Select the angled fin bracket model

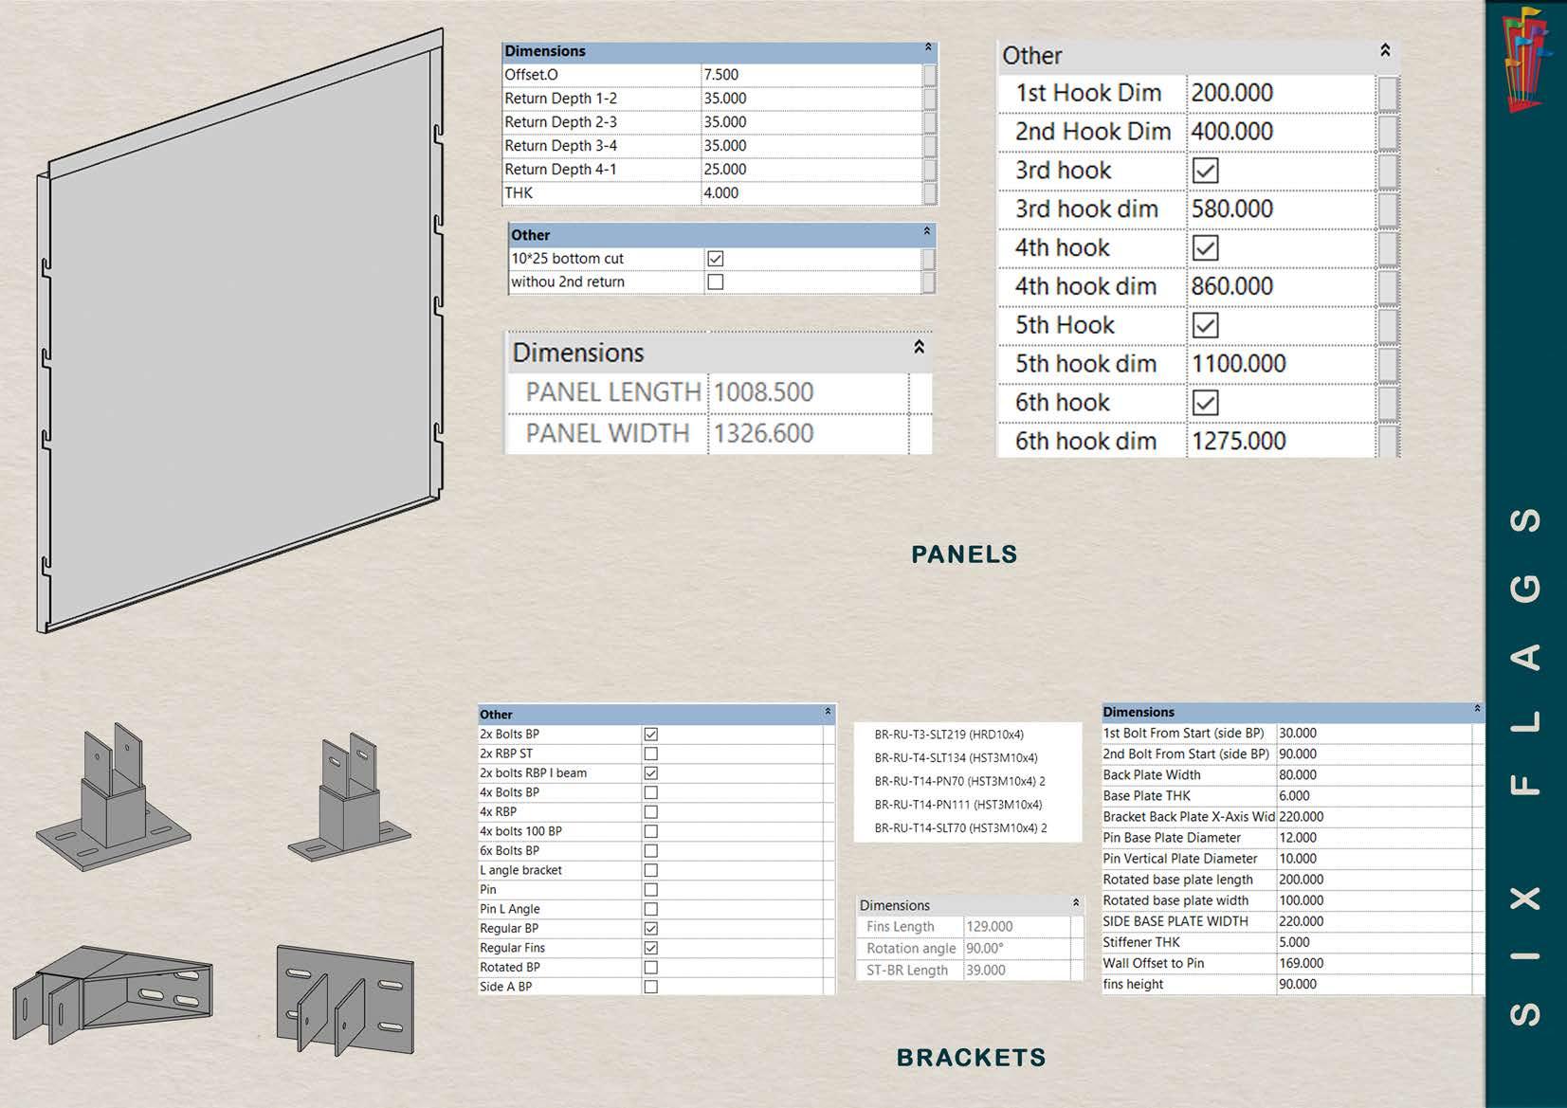point(113,993)
